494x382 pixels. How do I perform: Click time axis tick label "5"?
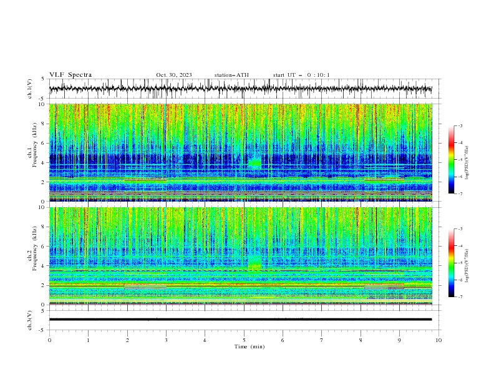pos(244,340)
